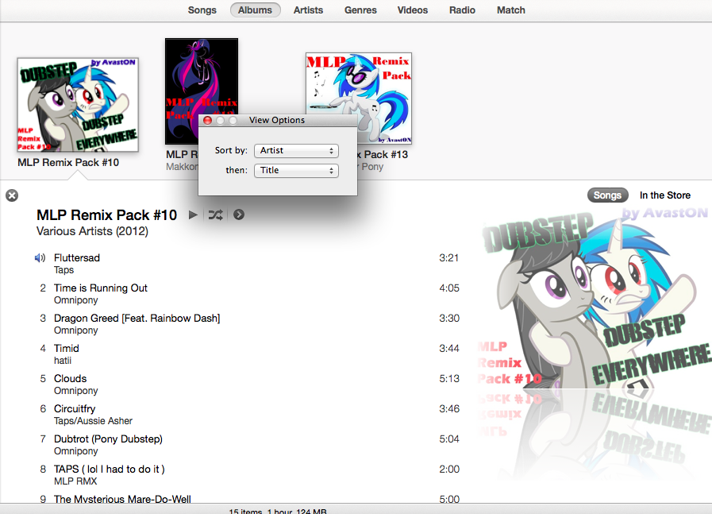Click the 5:13 duration of Clouds
The image size is (712, 514).
point(449,379)
